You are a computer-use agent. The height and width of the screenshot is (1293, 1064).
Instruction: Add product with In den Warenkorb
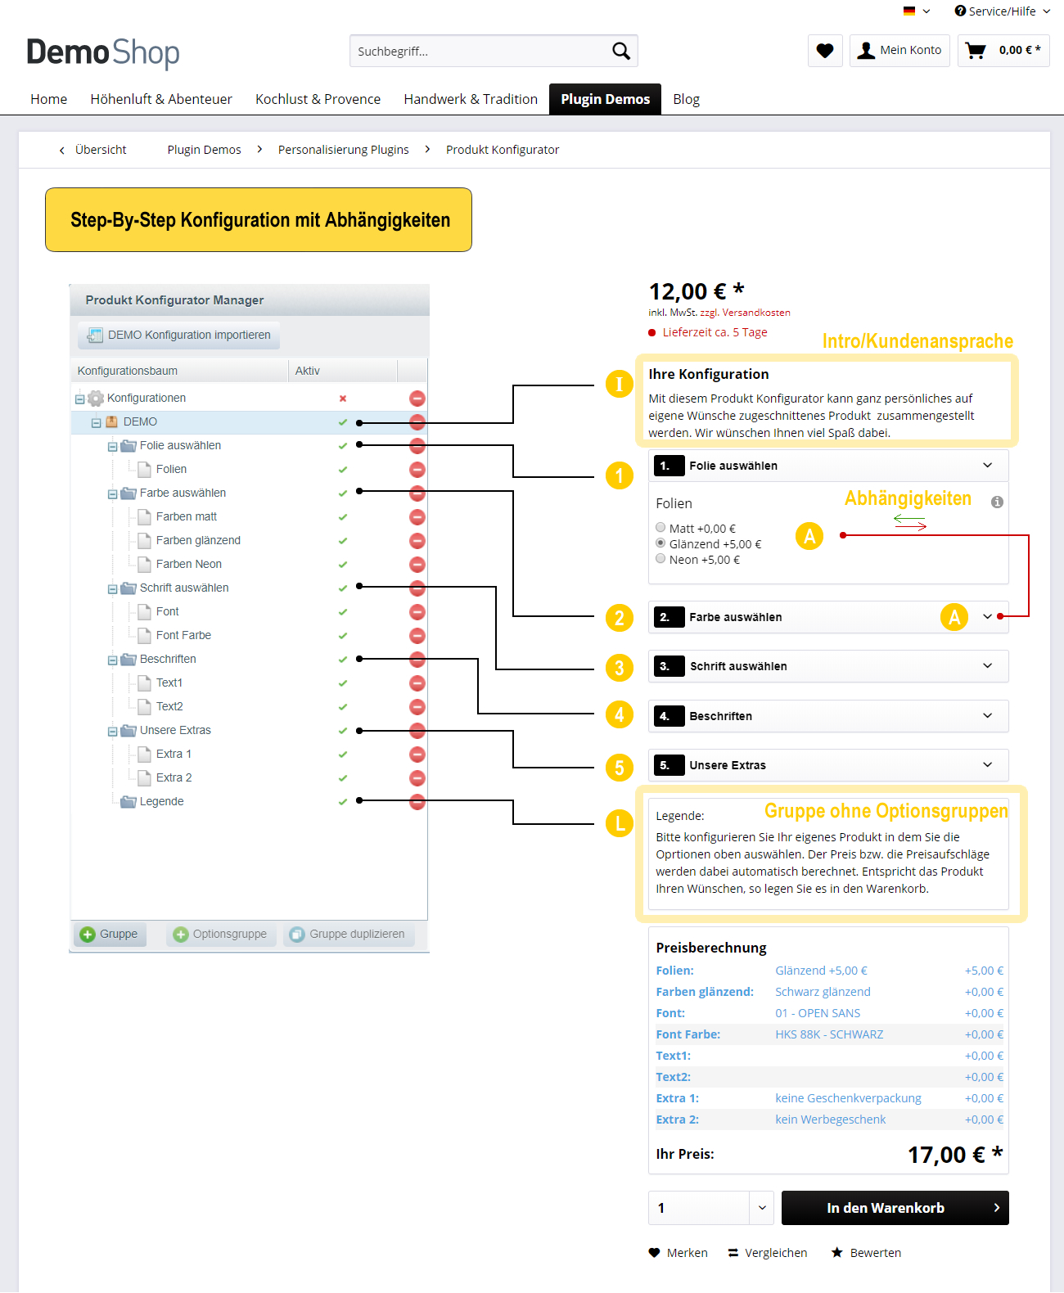pos(895,1208)
